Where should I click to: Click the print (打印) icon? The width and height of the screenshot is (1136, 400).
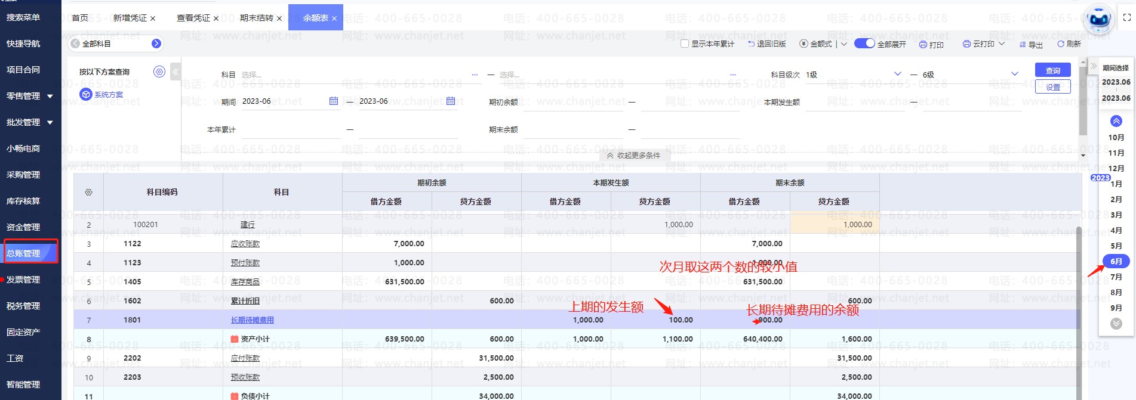pyautogui.click(x=923, y=45)
